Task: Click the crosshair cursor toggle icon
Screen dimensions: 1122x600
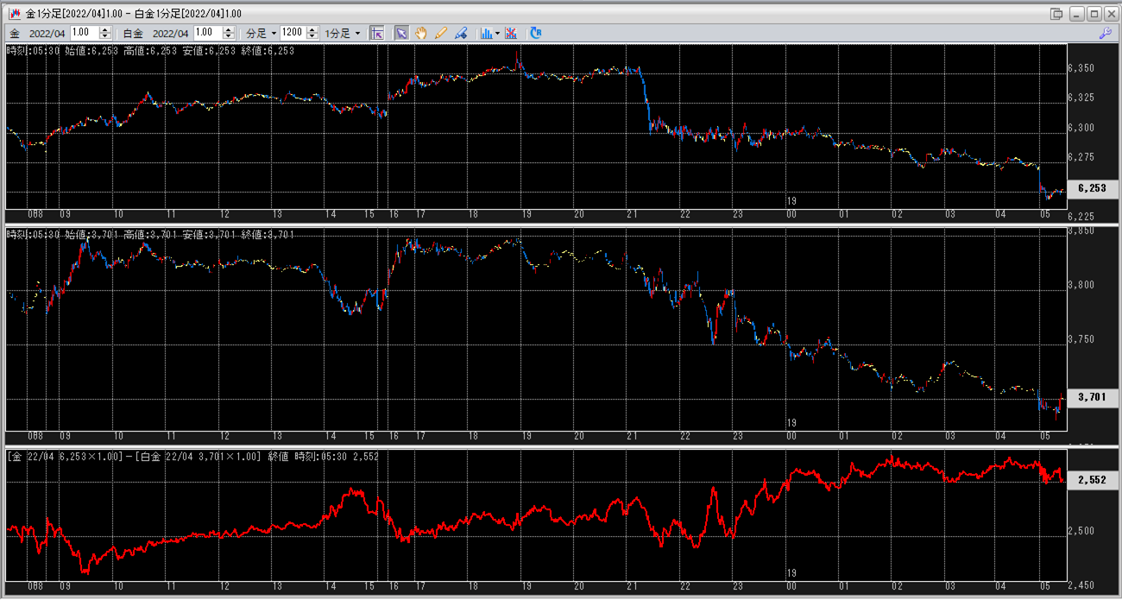Action: click(x=377, y=33)
